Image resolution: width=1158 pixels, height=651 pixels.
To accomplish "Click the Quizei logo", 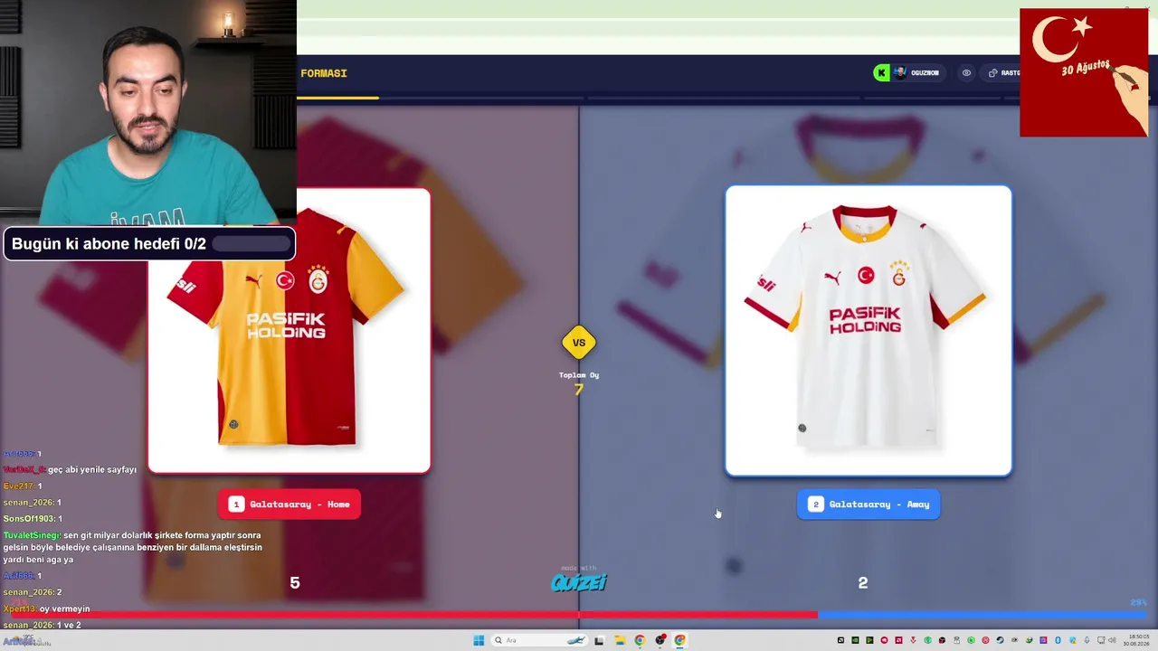I will [579, 582].
